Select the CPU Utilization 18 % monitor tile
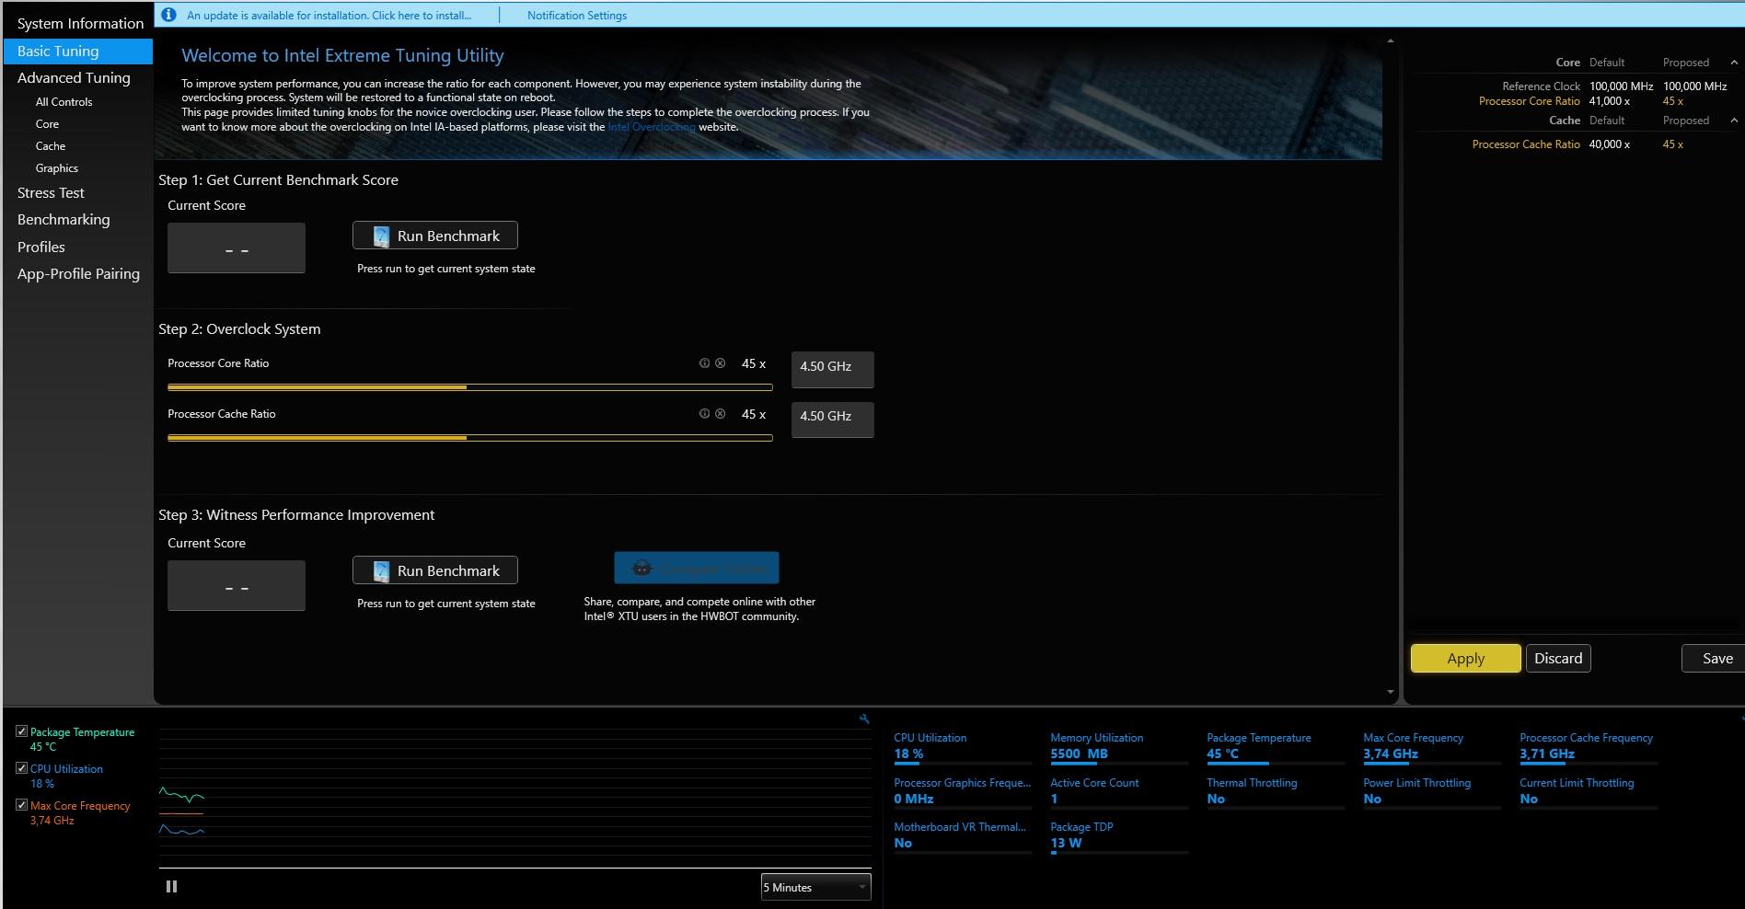The image size is (1745, 909). click(x=963, y=747)
